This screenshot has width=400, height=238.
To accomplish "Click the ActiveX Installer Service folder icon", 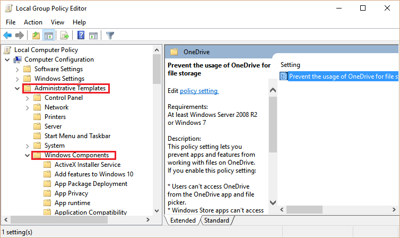I will click(47, 165).
